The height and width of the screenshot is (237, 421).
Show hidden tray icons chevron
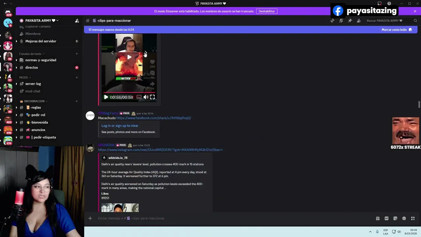click(370, 232)
